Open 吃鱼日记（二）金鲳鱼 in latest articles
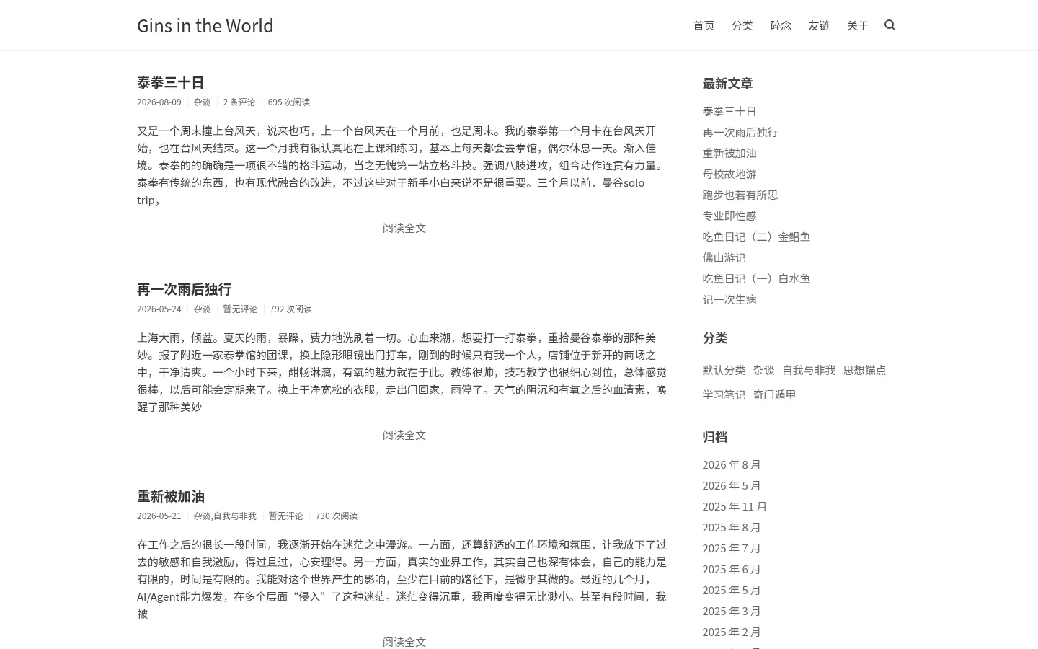Viewport: 1038px width, 649px height. 757,237
